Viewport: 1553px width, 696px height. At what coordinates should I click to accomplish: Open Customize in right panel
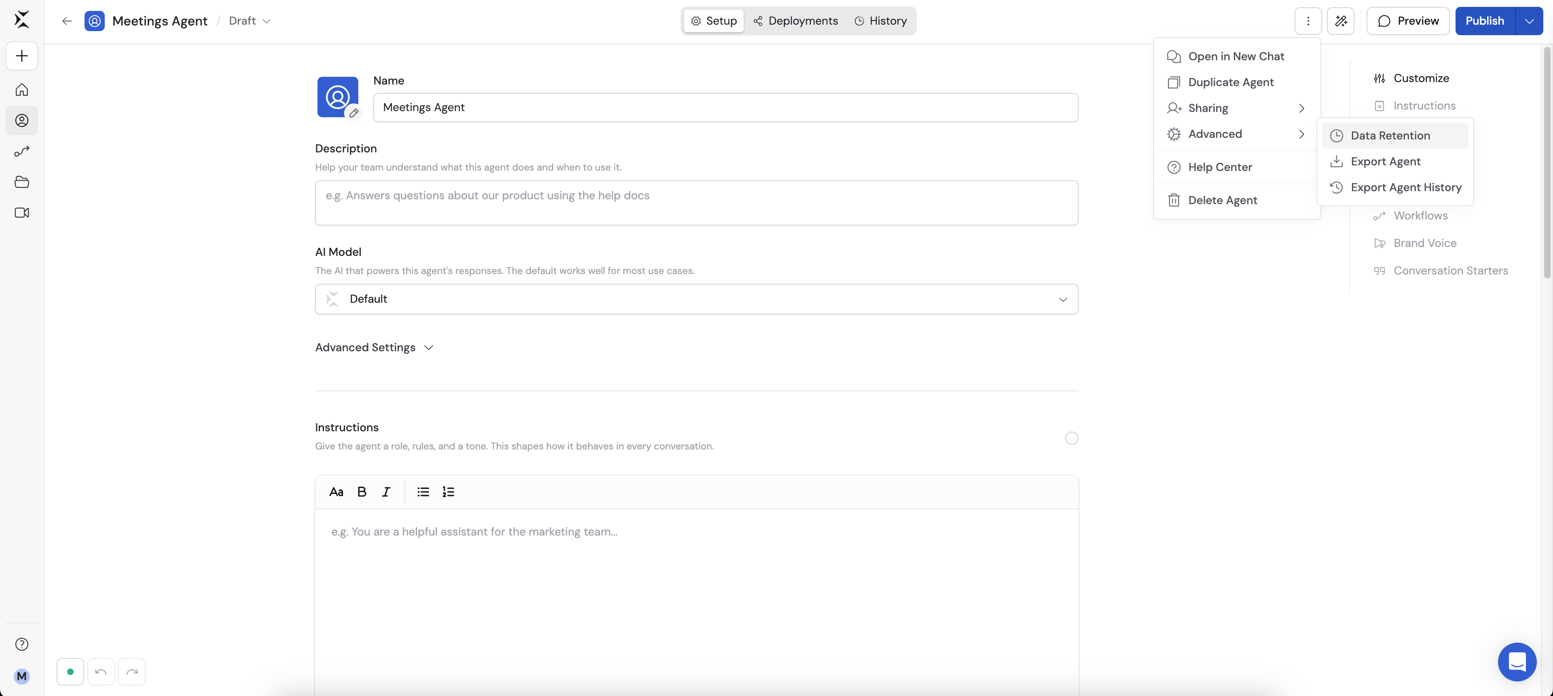click(x=1411, y=78)
